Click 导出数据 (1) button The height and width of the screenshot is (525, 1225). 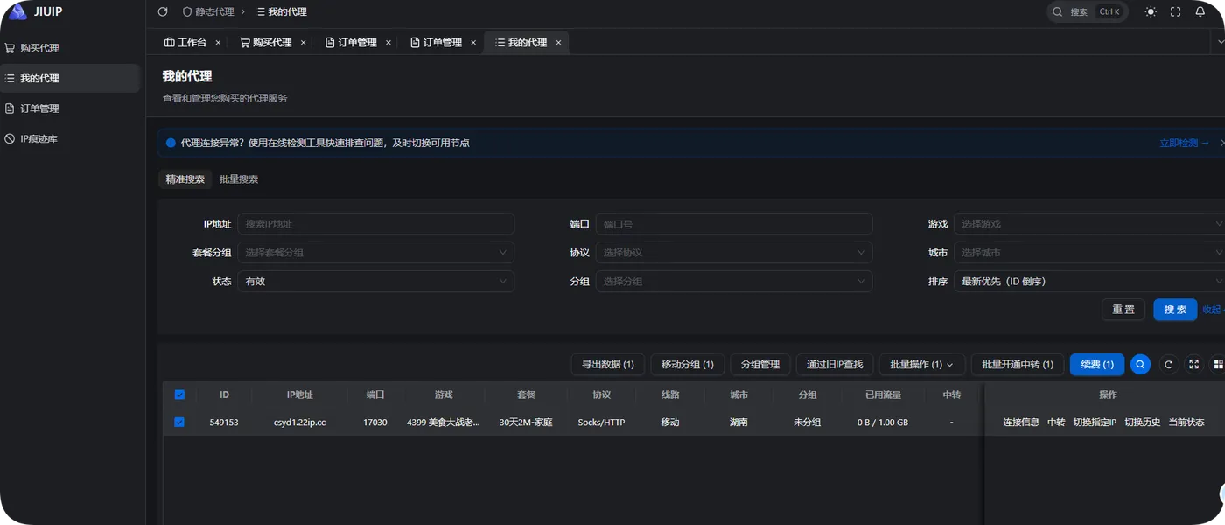608,364
